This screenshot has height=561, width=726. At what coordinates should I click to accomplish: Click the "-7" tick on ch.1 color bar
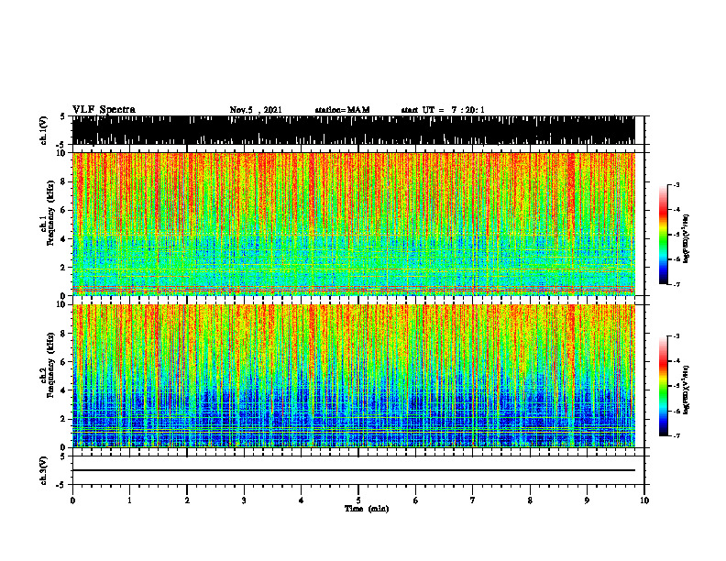pos(676,284)
